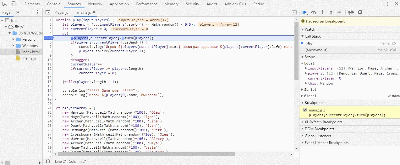
Task: Pretty print the source with the braces icon
Action: tap(48, 161)
